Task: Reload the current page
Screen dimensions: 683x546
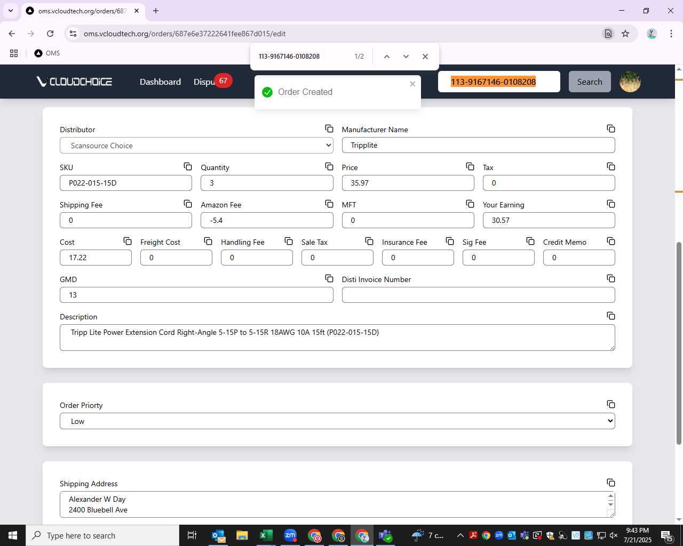Action: (x=50, y=34)
